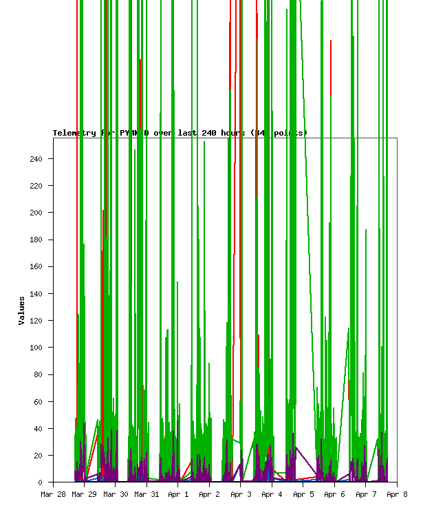Select the Apr 3 x-axis label

(241, 494)
